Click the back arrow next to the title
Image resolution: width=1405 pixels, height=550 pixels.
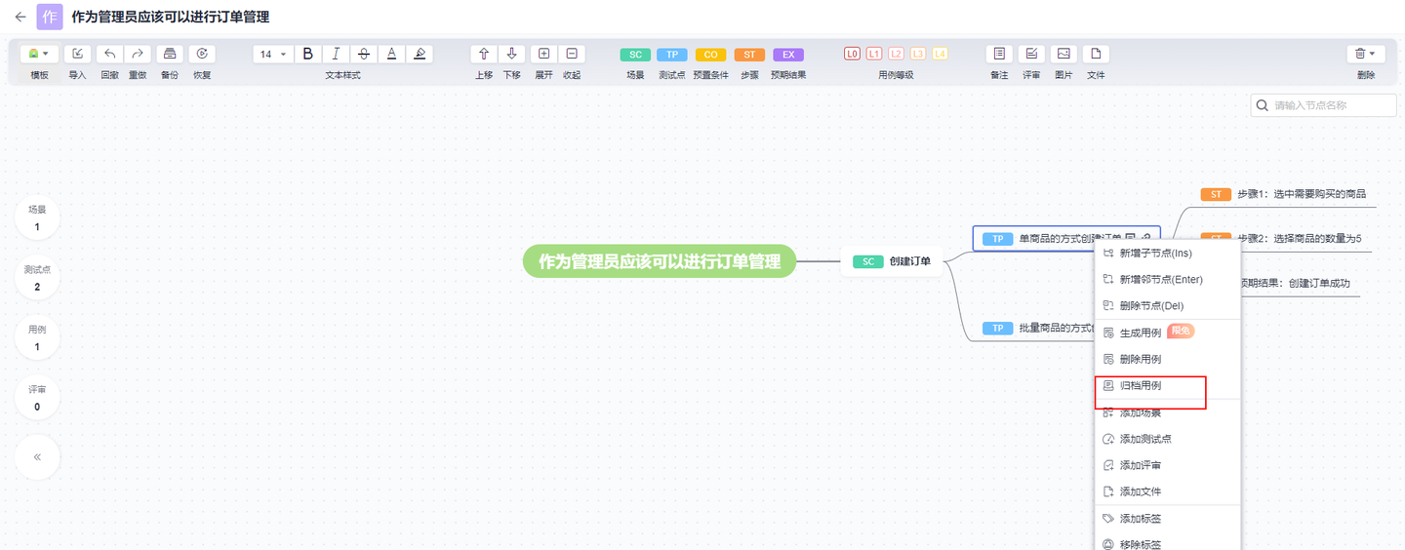(x=20, y=17)
